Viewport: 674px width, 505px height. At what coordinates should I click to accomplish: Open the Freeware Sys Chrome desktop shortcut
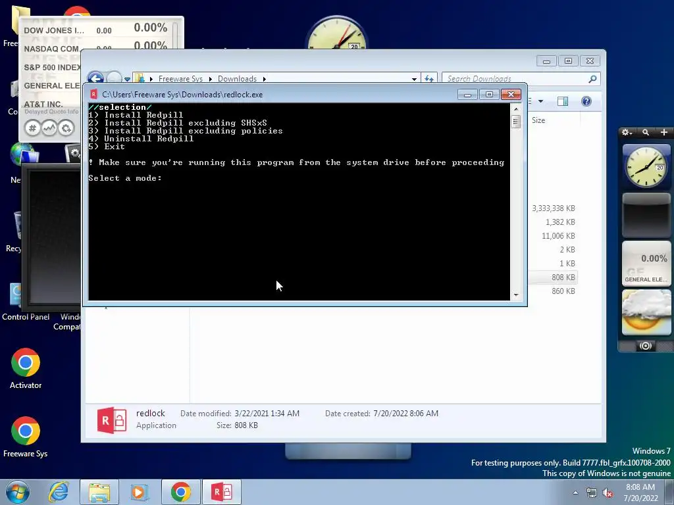pos(26,437)
